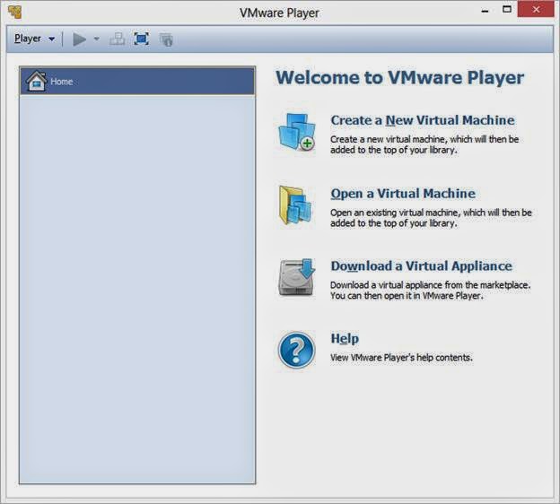Click the blue question mark Help icon

click(296, 350)
